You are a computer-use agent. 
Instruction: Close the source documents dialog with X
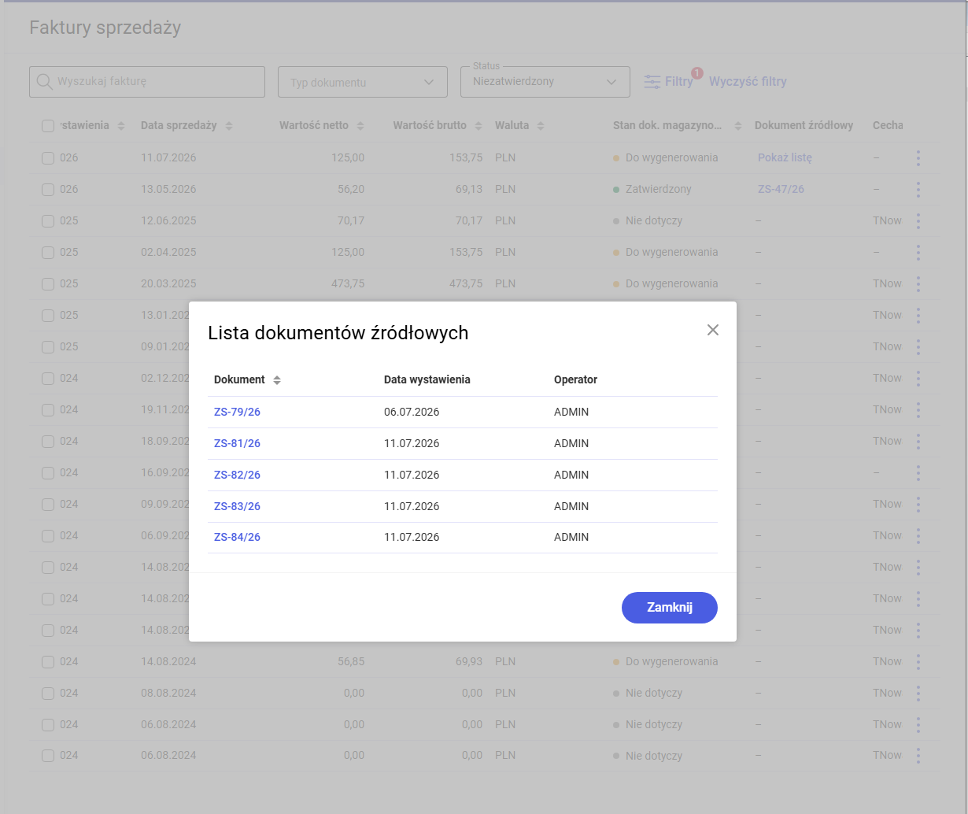[x=713, y=330]
